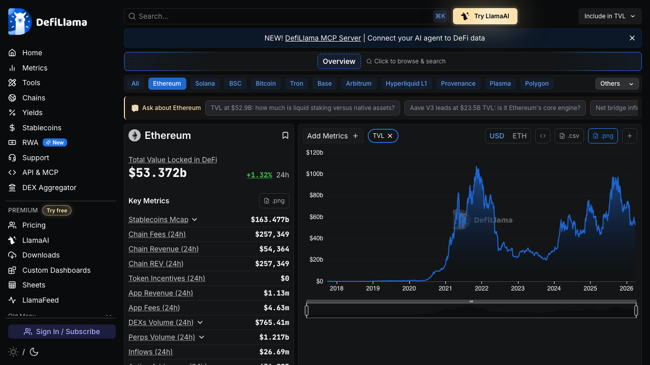The image size is (650, 365).
Task: Expand the Include in TVL dropdown
Action: 609,16
